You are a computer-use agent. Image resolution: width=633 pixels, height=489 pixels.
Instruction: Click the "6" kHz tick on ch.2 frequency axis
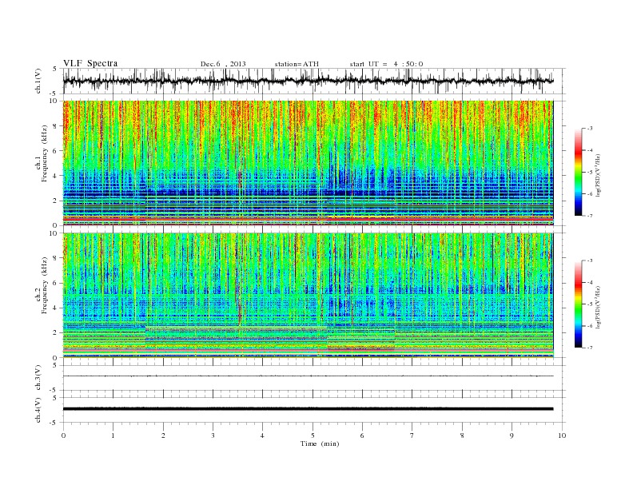tap(55, 283)
